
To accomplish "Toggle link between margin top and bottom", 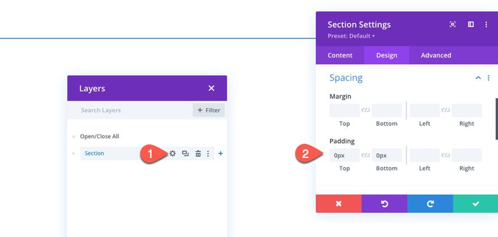I will [366, 110].
